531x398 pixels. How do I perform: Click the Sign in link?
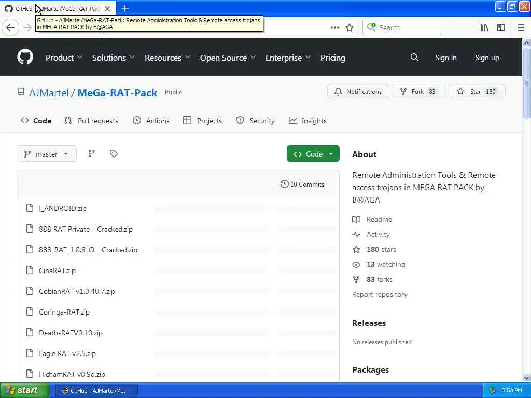[x=445, y=58]
